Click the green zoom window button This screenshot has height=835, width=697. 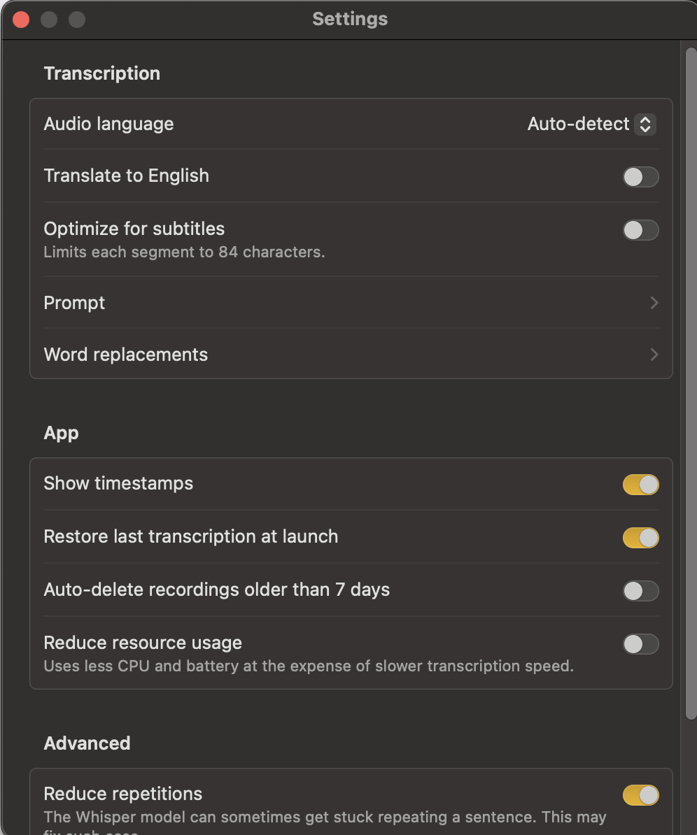pos(77,20)
